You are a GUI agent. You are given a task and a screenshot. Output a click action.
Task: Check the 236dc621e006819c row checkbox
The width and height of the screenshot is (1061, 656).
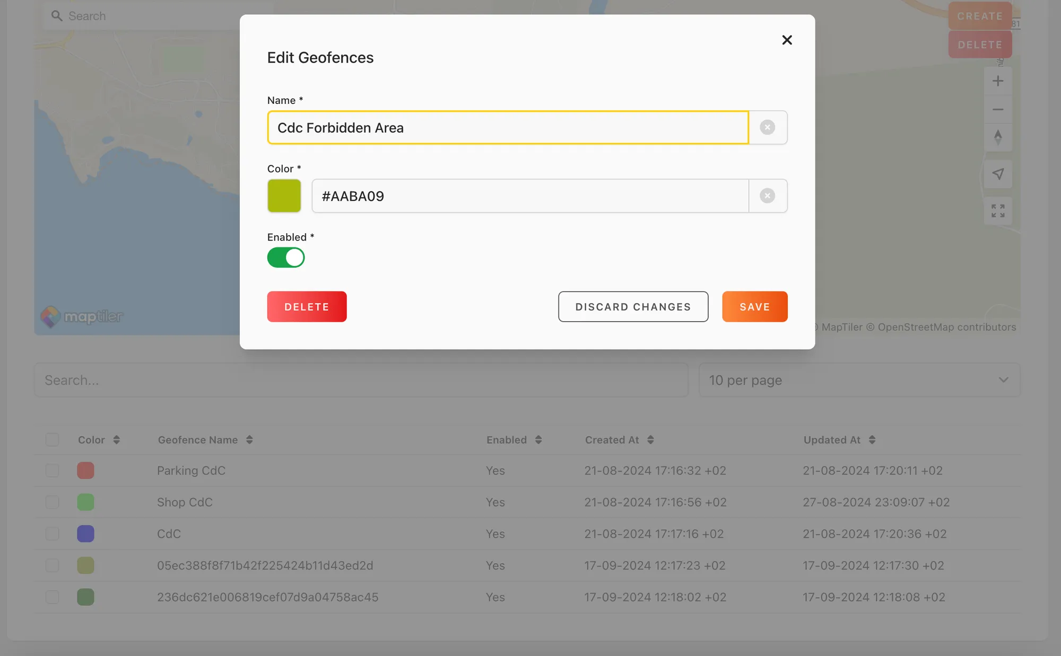[52, 597]
